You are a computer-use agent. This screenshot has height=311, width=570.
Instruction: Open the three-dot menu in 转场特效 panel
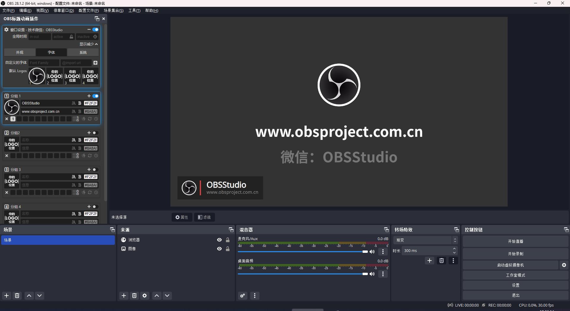coord(453,261)
